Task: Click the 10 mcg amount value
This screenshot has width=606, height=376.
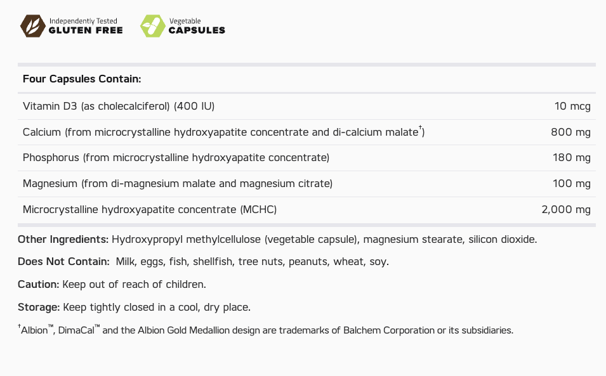Action: [572, 106]
